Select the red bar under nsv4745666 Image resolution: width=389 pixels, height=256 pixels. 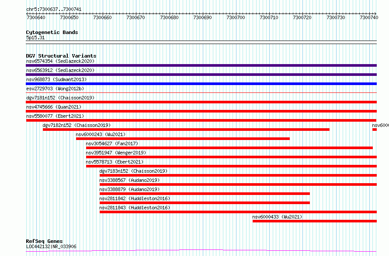201,111
